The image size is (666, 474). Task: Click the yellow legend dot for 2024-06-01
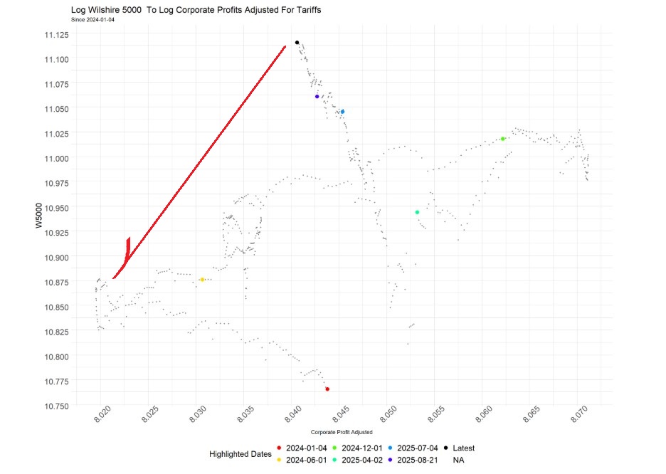tap(279, 460)
